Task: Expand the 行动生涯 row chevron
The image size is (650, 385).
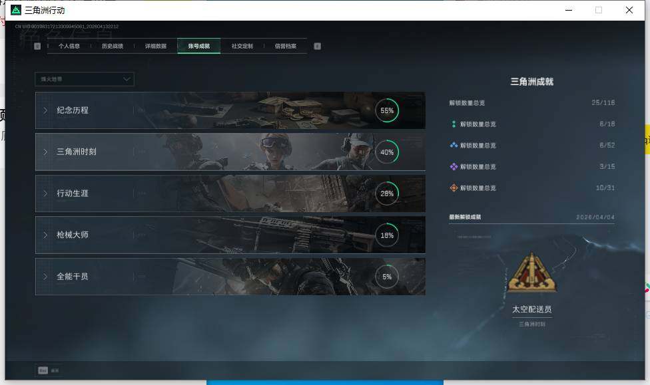Action: coord(45,193)
